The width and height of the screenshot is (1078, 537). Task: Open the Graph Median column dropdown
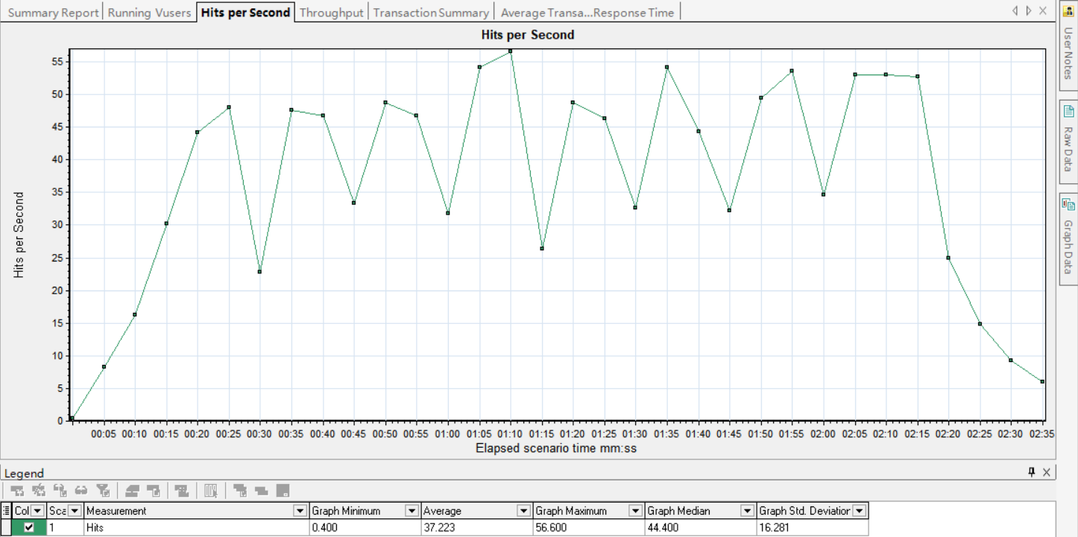coord(747,511)
